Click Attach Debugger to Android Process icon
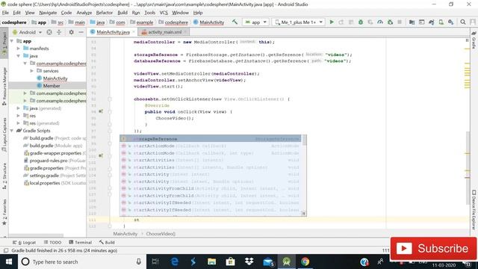Viewport: 478px width, 269px height. click(390, 22)
